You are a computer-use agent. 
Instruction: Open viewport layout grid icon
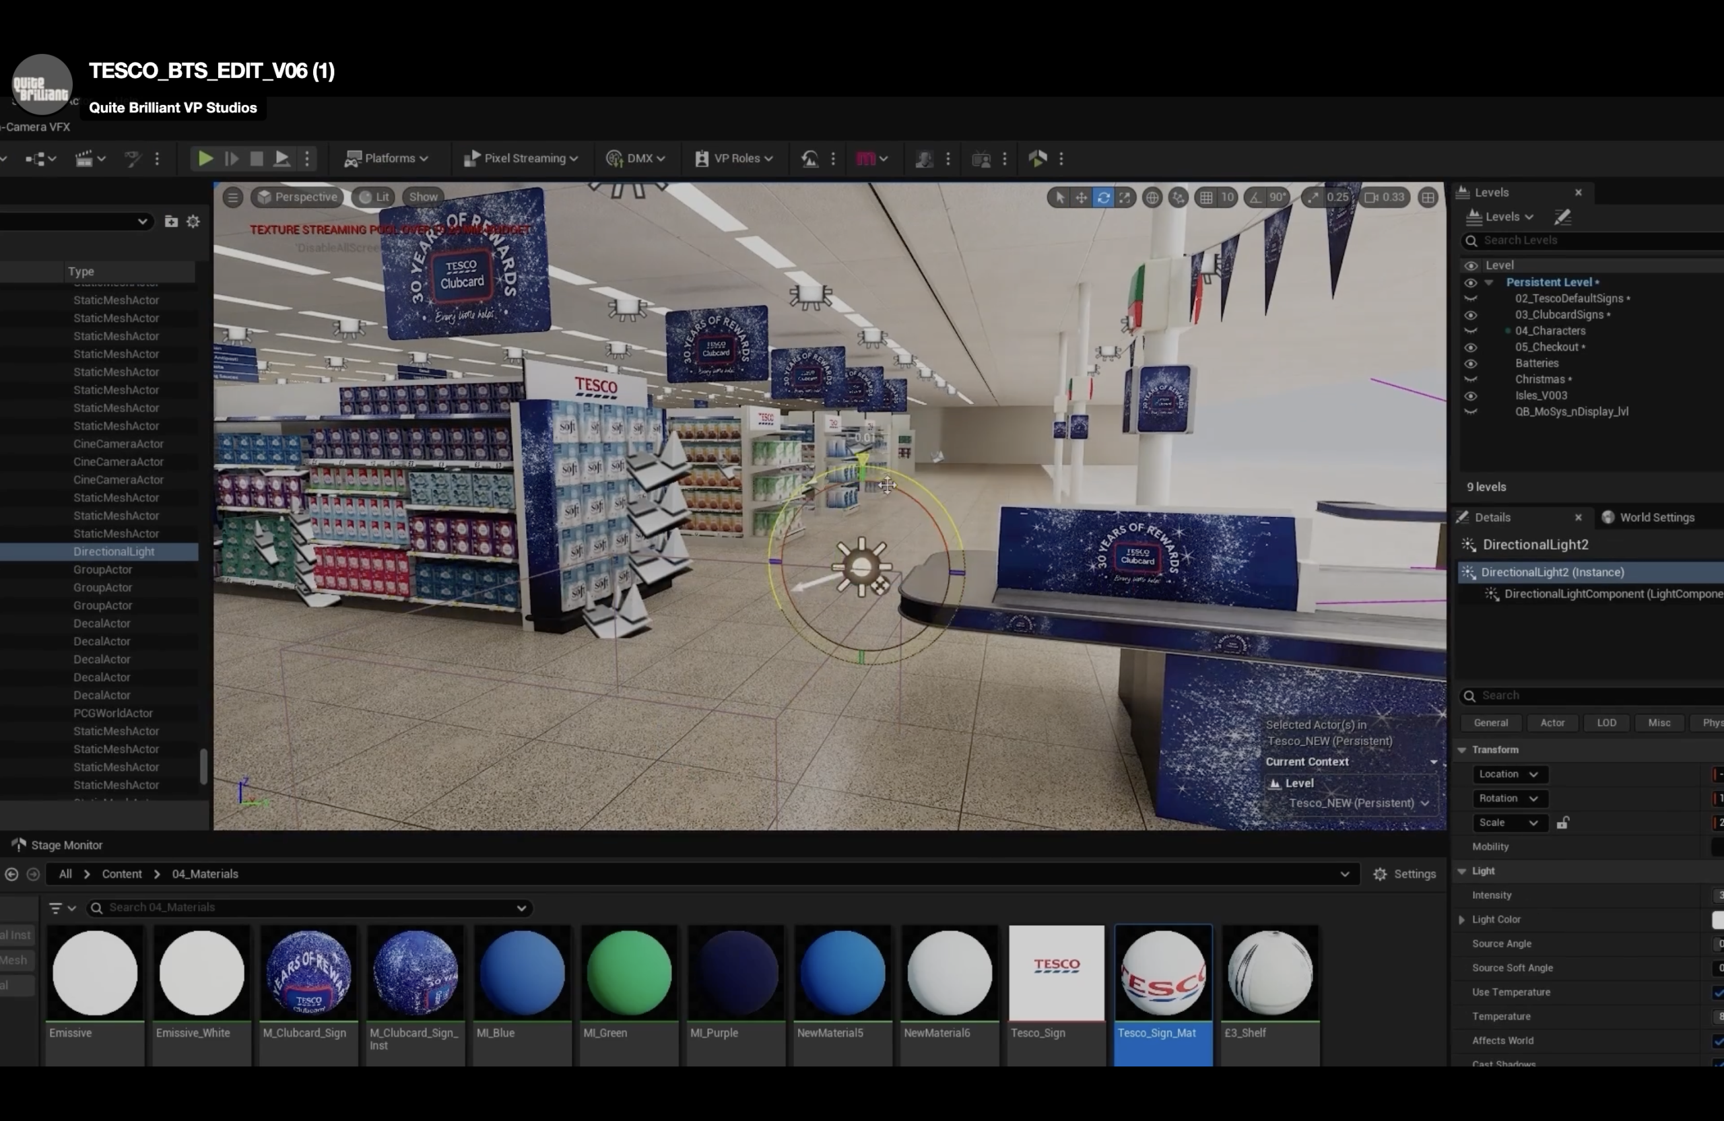1428,197
